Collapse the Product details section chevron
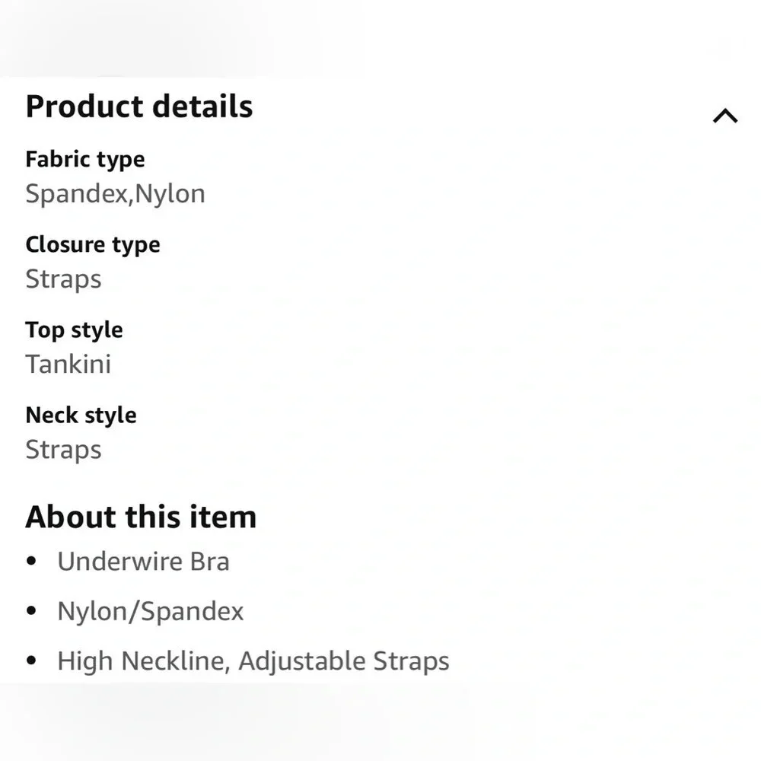761x761 pixels. click(724, 116)
